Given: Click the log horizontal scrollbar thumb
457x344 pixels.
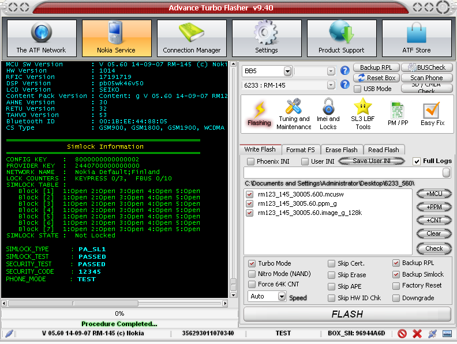Looking at the screenshot, I should click(73, 304).
